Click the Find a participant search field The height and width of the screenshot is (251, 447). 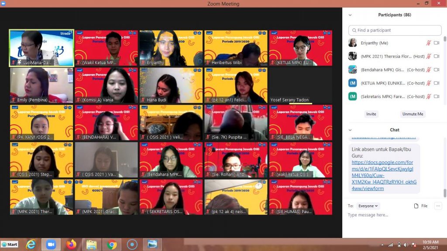[x=395, y=31]
